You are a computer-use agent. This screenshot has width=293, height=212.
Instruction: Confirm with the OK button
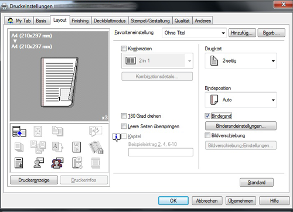[x=173, y=201]
